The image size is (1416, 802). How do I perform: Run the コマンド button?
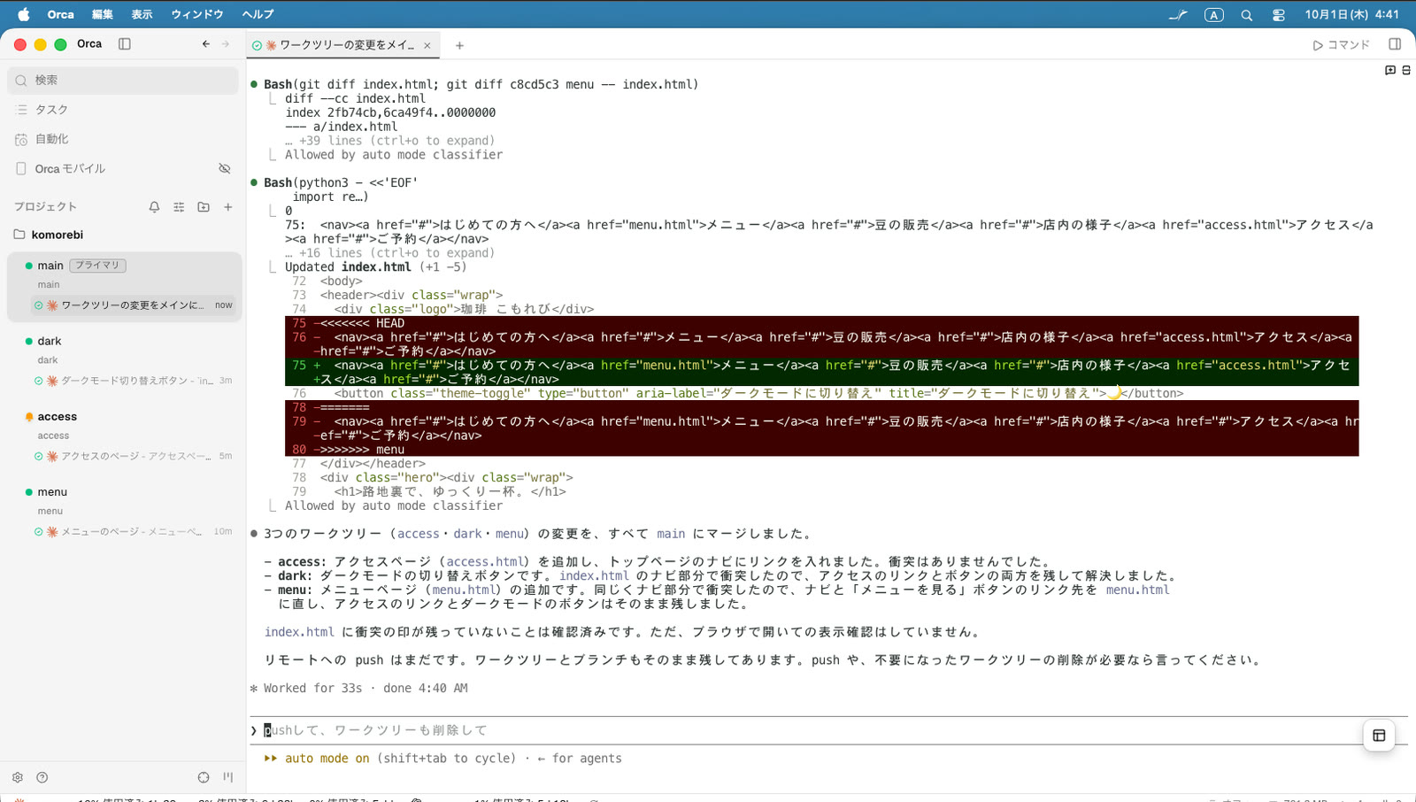(1341, 44)
